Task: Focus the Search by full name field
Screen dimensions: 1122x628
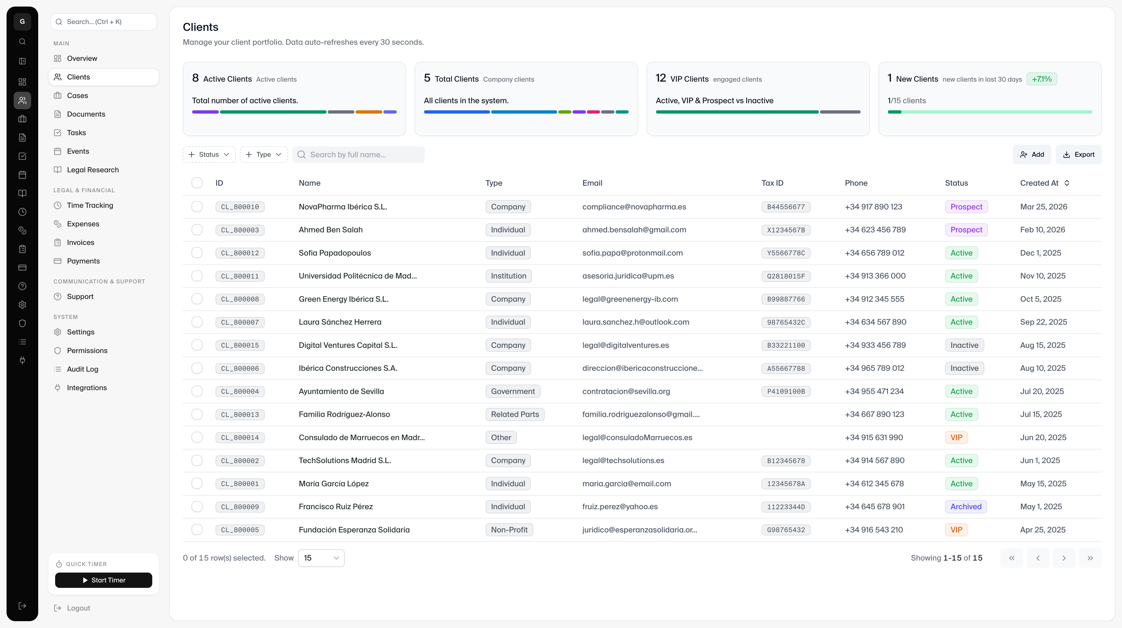Action: click(x=359, y=155)
